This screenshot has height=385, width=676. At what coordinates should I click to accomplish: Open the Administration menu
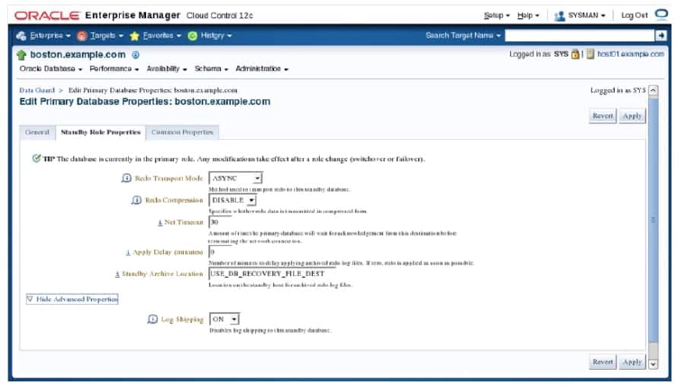pyautogui.click(x=261, y=69)
